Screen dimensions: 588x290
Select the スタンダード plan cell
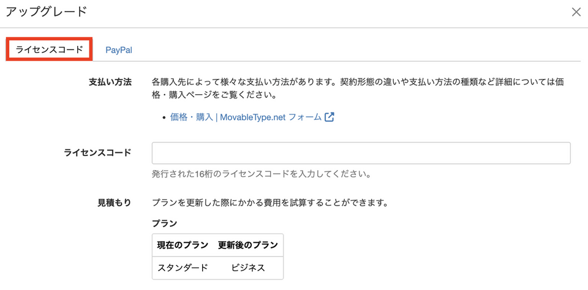[x=182, y=268]
